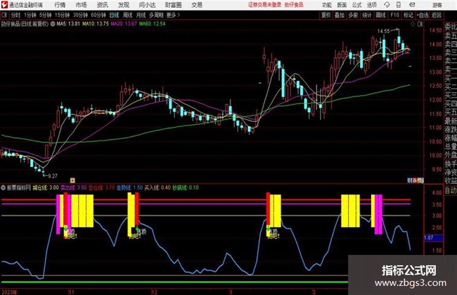Switch to the 15分钟 period tab
The image size is (457, 295).
click(62, 15)
